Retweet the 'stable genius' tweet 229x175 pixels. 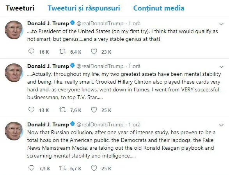(62, 52)
